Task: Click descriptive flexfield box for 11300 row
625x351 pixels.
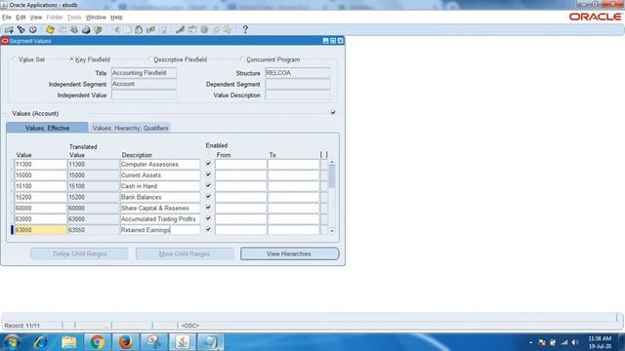Action: pyautogui.click(x=324, y=164)
